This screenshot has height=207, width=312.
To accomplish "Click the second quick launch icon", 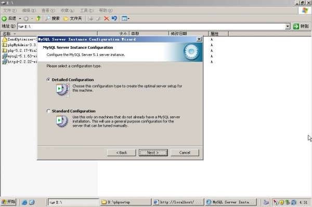I will [x=32, y=202].
